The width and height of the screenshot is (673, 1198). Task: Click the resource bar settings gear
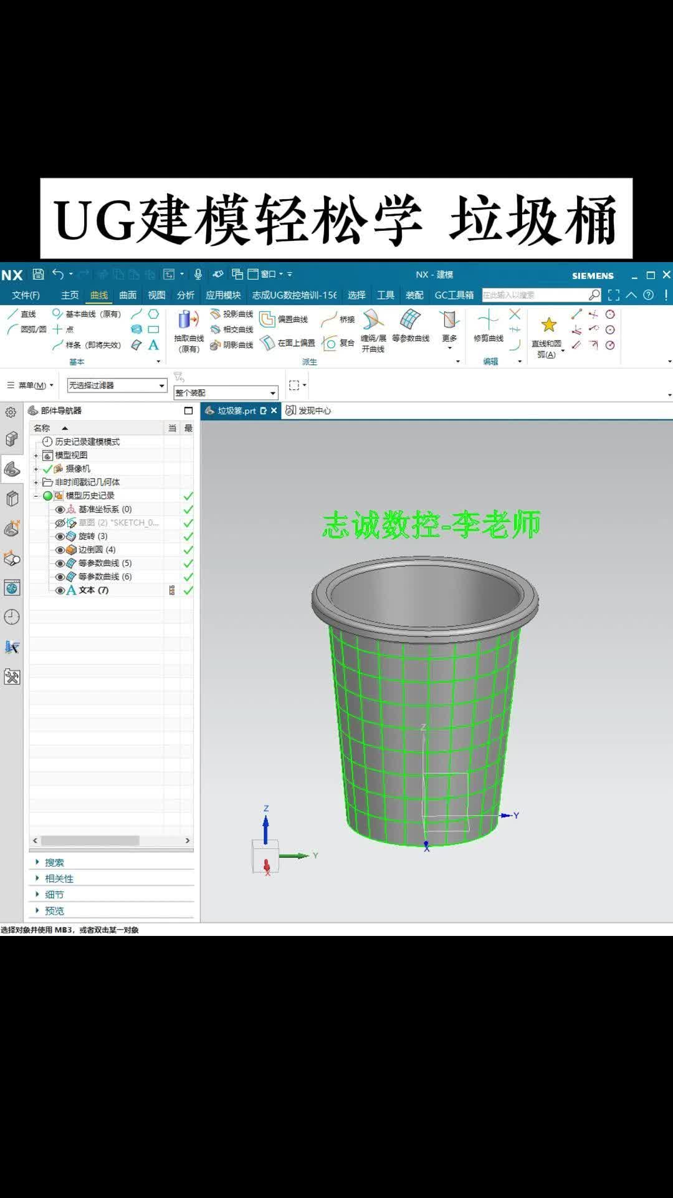pos(11,412)
